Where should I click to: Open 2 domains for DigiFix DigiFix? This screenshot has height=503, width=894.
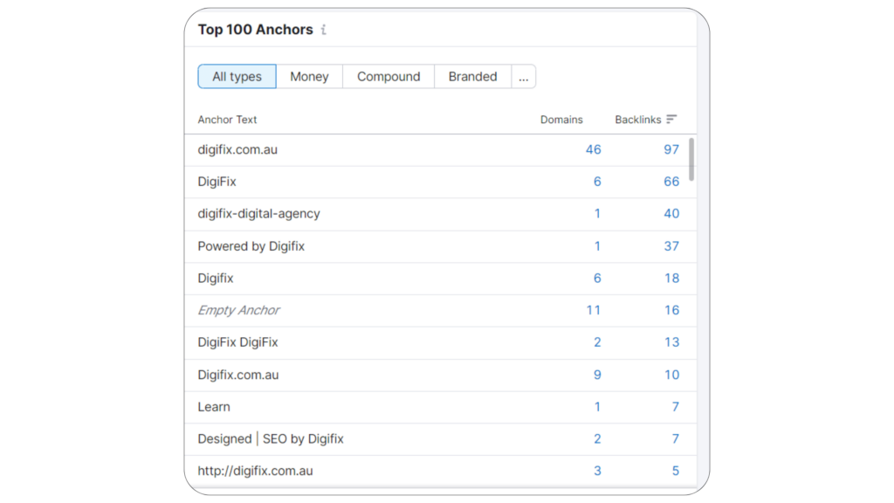597,341
